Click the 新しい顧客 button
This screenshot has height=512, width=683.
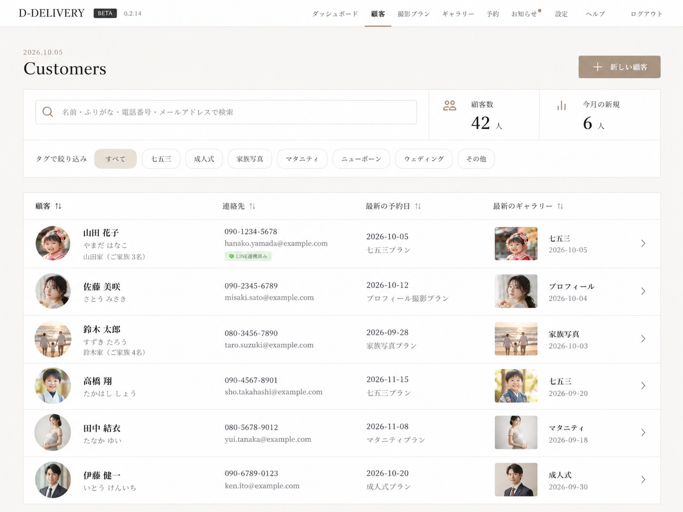(619, 67)
